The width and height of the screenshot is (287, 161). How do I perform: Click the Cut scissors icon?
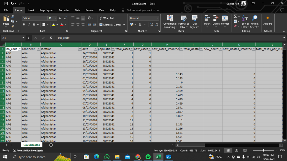[13, 16]
